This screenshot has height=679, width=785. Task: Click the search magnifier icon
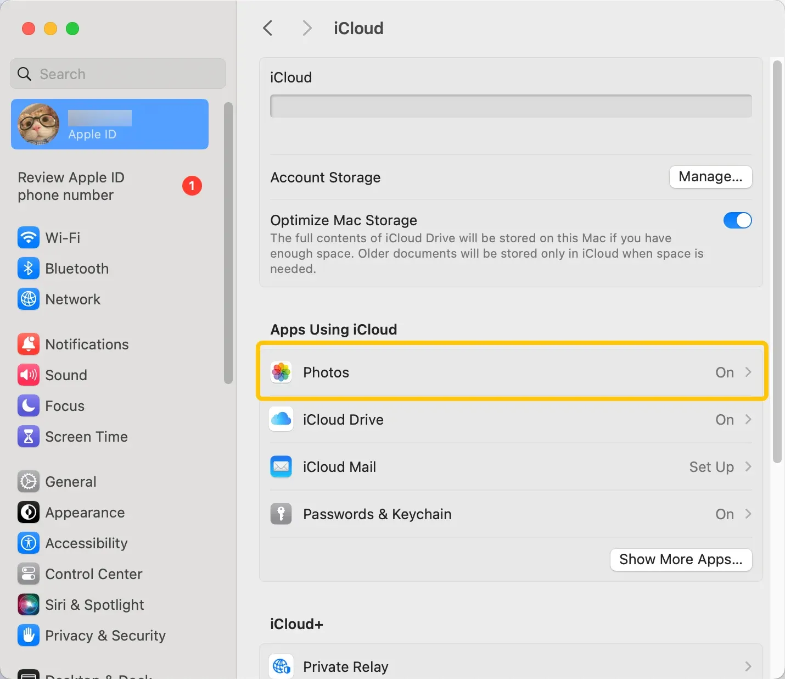click(x=25, y=74)
